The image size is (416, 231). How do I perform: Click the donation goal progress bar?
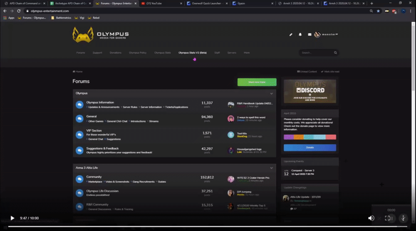pyautogui.click(x=310, y=137)
